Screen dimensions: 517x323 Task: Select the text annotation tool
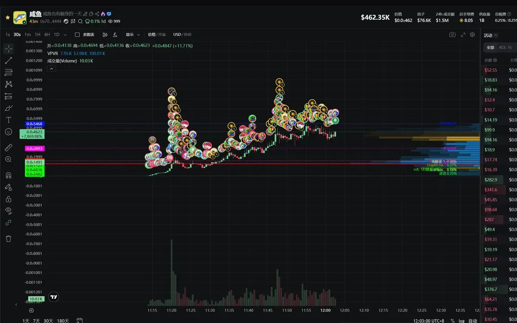tap(9, 120)
